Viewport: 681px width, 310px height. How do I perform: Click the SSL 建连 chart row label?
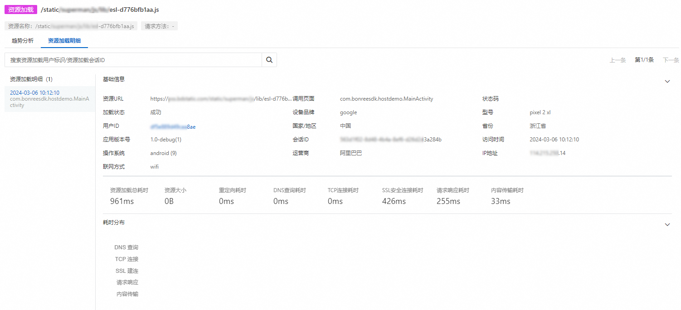pos(127,271)
